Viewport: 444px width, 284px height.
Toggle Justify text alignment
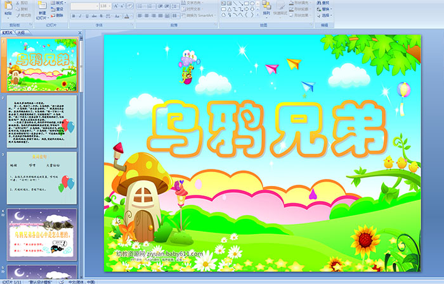click(160, 16)
